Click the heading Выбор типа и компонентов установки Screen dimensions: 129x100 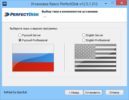(x=70, y=11)
